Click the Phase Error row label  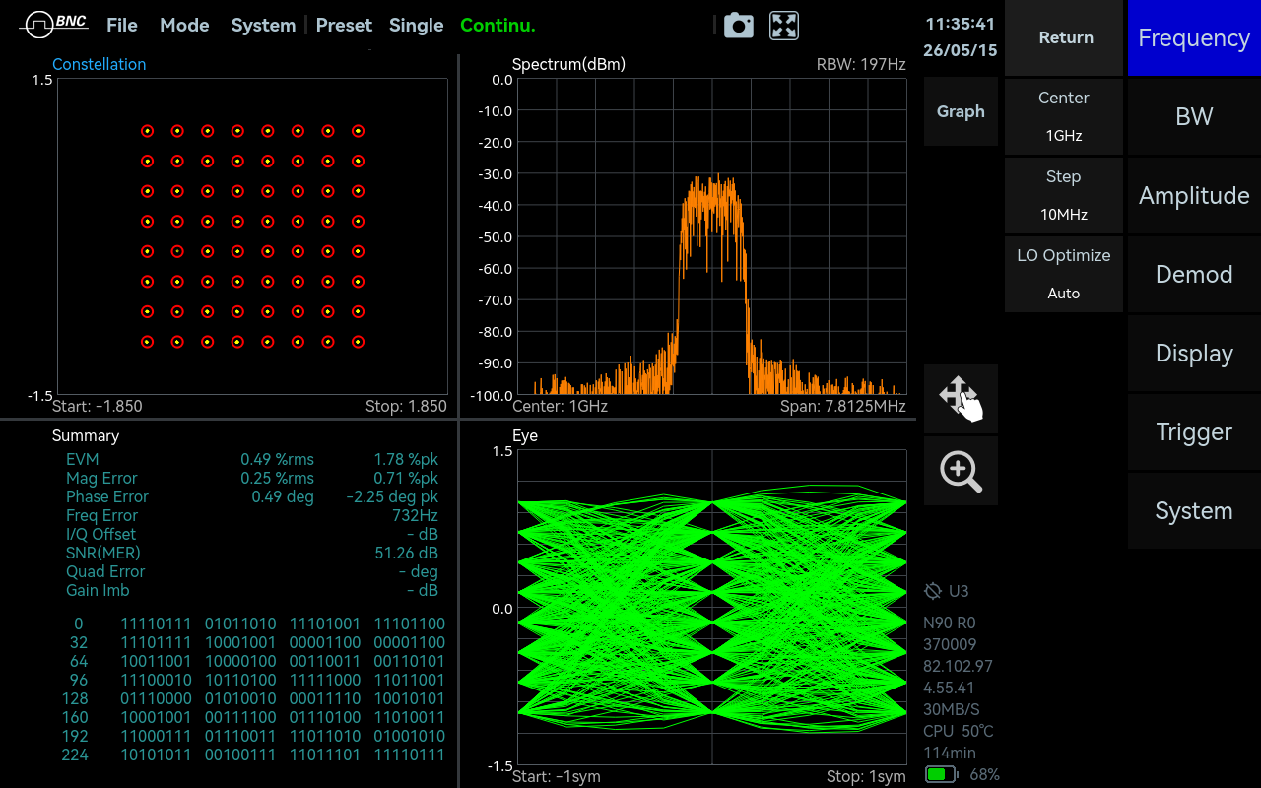[107, 496]
